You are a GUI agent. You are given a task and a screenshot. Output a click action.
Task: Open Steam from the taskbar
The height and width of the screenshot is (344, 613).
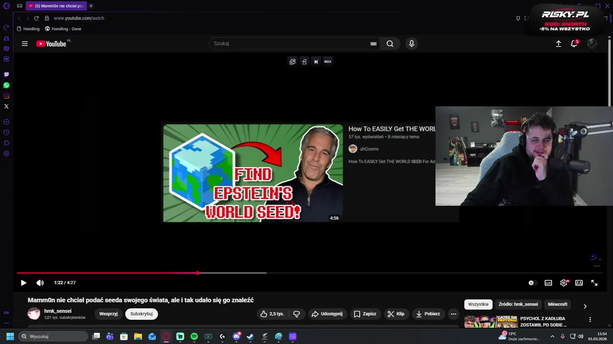click(250, 336)
